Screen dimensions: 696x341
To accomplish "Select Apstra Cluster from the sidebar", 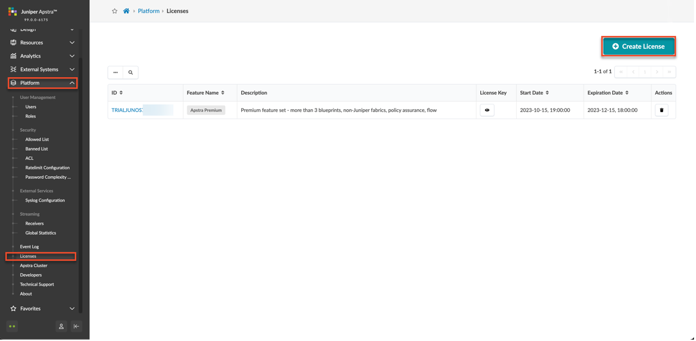I will [x=34, y=265].
